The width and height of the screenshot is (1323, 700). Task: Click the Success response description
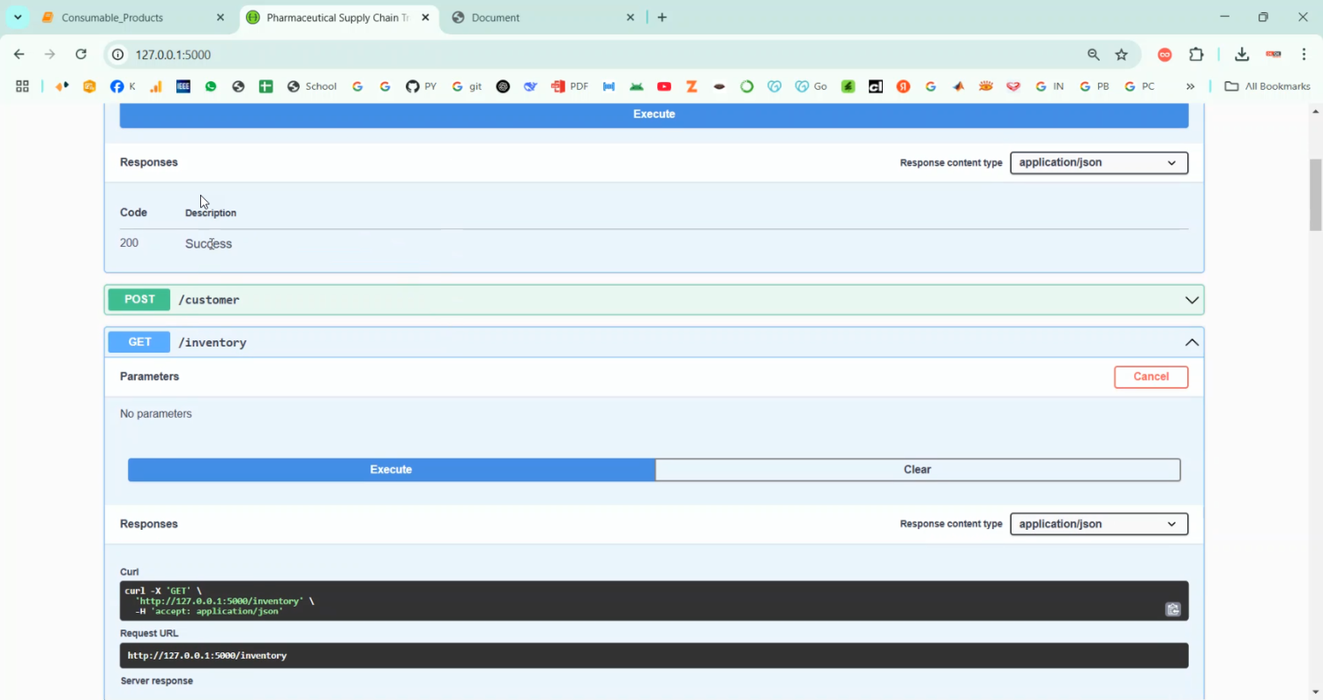tap(208, 243)
